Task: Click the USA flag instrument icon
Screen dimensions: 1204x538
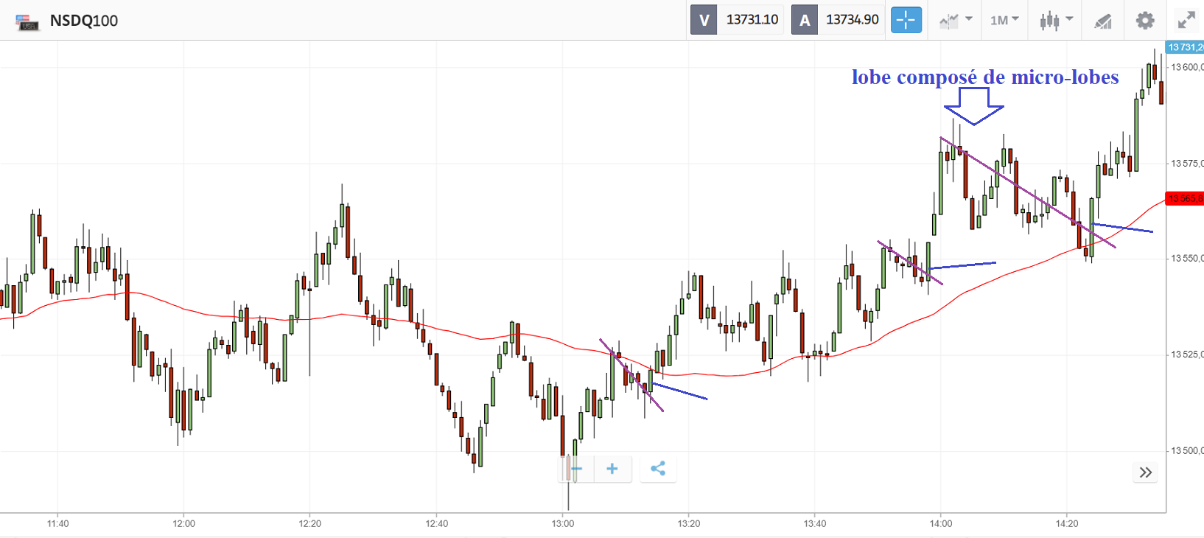Action: pos(27,21)
